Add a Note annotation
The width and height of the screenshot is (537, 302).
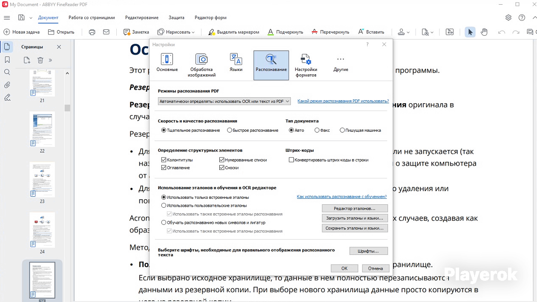tap(136, 32)
